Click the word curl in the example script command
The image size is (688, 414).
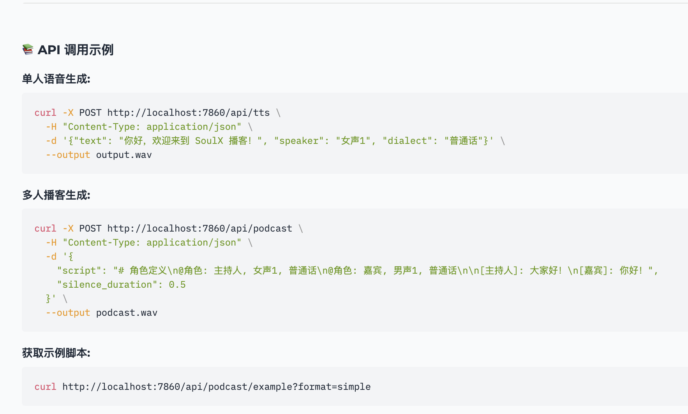45,387
